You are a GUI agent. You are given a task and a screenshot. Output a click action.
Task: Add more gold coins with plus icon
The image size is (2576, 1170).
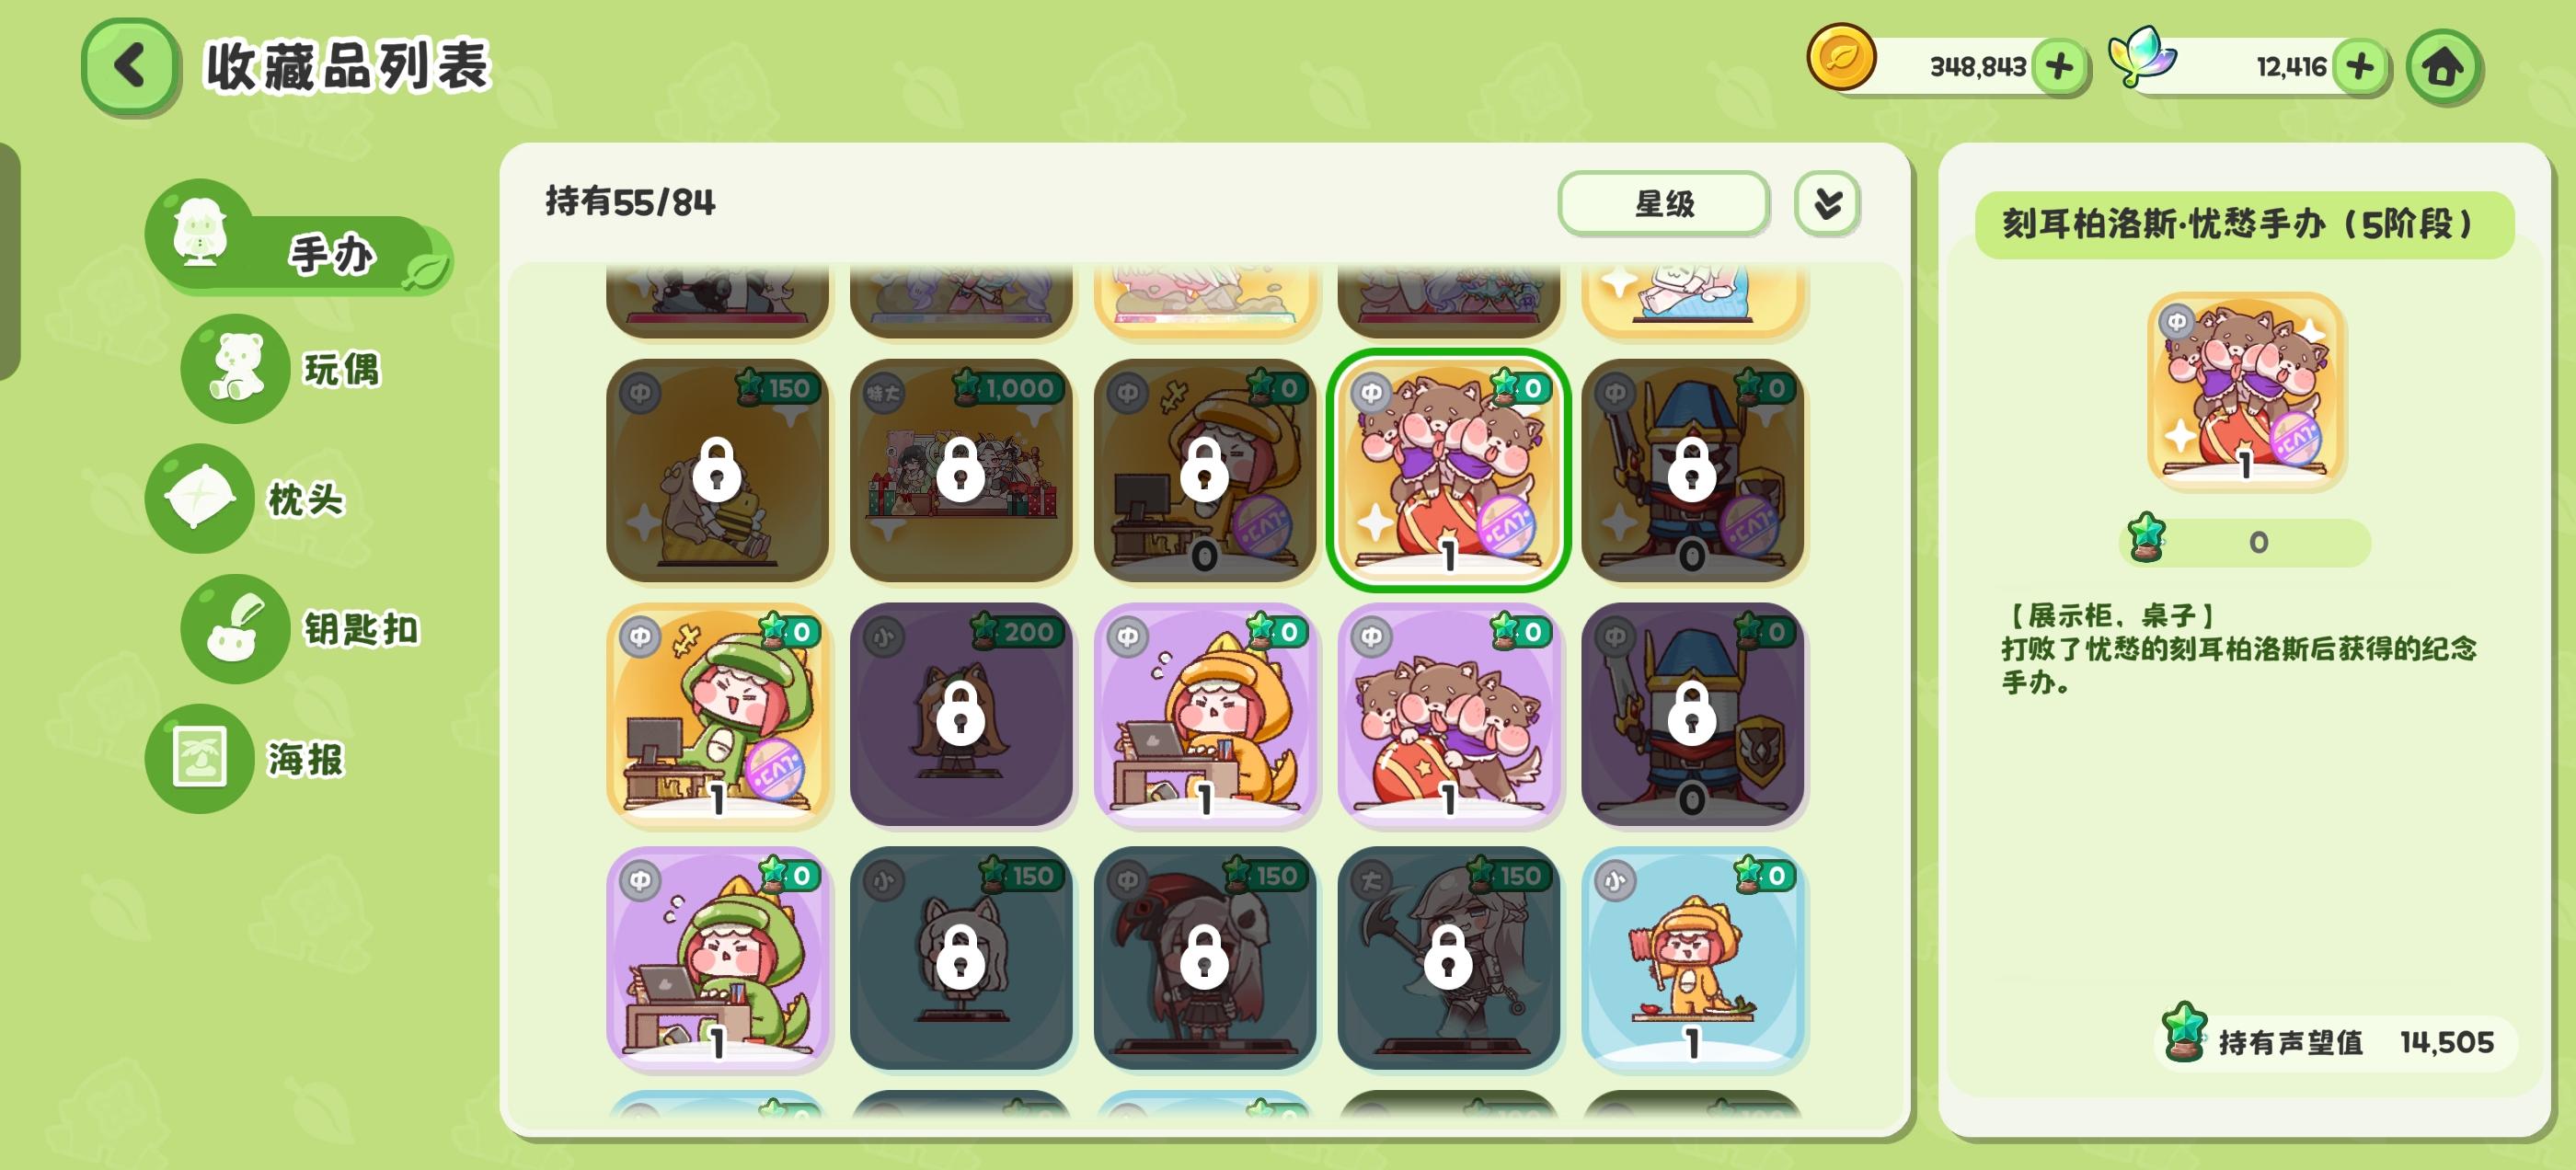click(x=2059, y=67)
